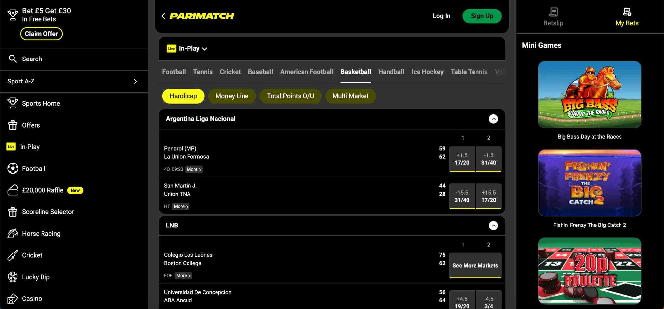Switch to the Money Line filter
Viewport: 664px width, 309px height.
pyautogui.click(x=232, y=96)
